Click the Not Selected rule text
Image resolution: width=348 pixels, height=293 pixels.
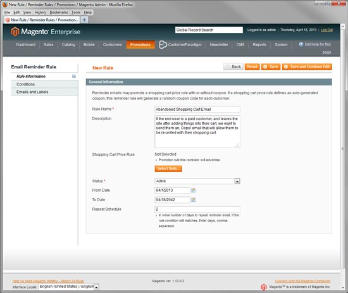click(x=165, y=154)
